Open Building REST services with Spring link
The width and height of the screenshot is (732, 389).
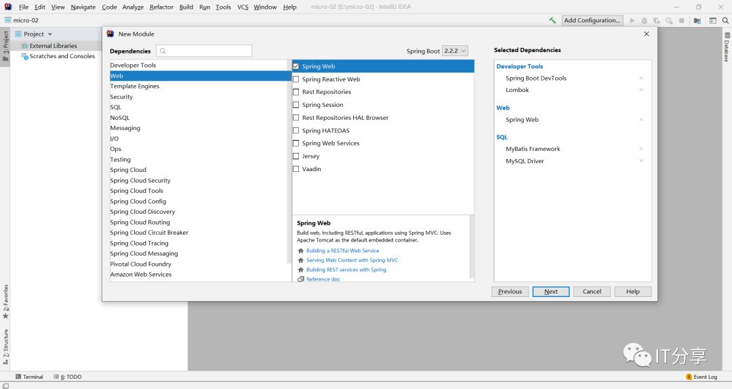coord(346,270)
